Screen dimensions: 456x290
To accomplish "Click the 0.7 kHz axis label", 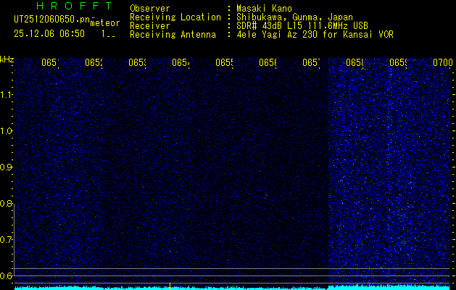I will pos(6,240).
